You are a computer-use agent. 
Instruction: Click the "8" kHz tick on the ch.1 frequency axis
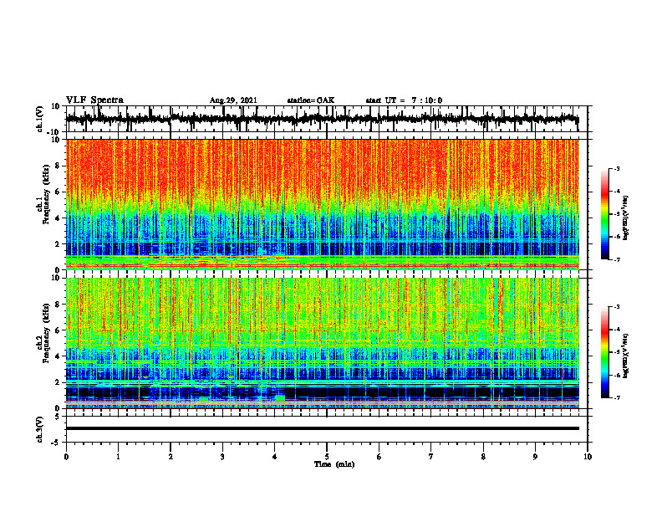(x=59, y=166)
